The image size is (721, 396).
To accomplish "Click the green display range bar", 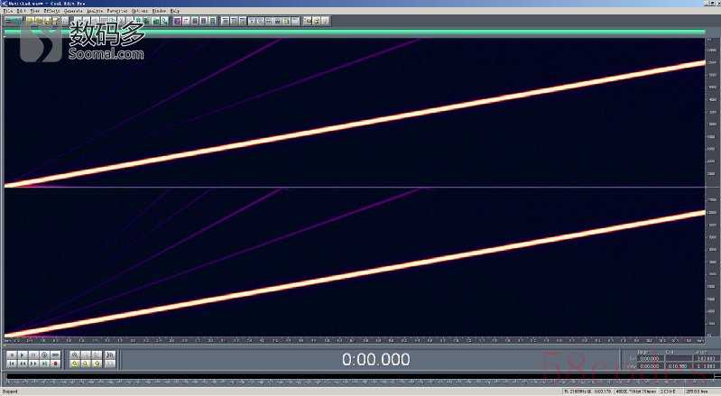I will (355, 32).
